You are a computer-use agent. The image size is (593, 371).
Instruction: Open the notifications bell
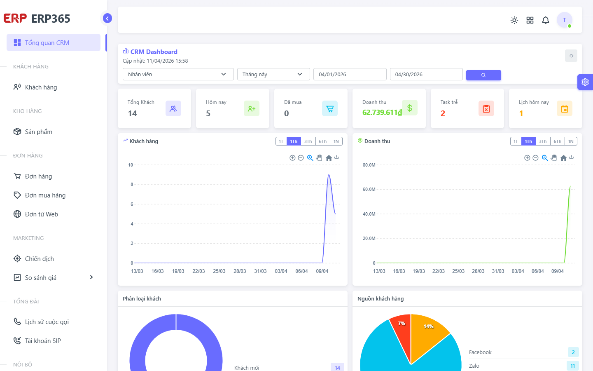[x=546, y=20]
